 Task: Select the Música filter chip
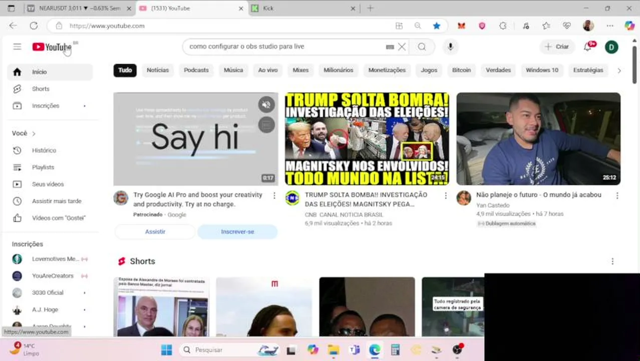233,70
